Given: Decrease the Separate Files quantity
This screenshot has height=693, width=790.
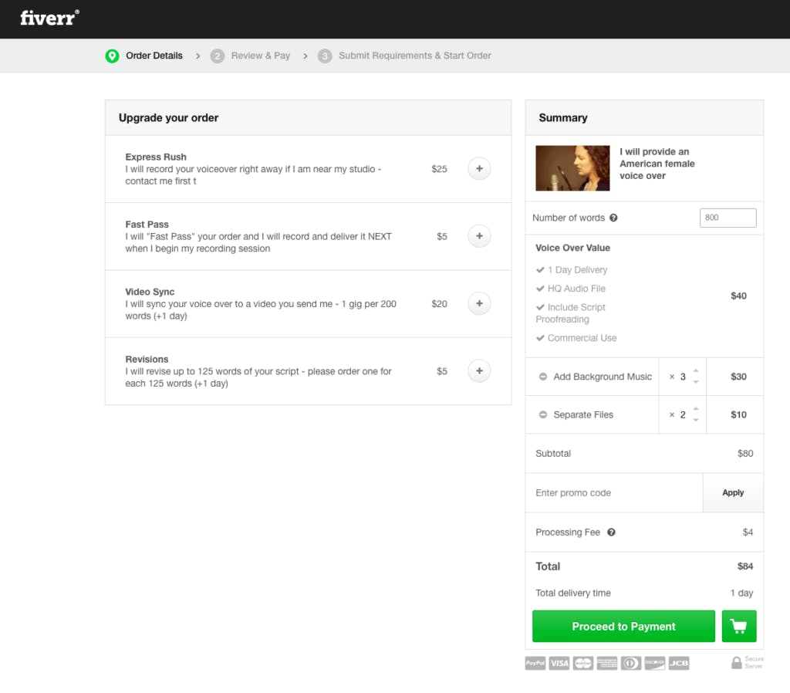Looking at the screenshot, I should (x=696, y=420).
